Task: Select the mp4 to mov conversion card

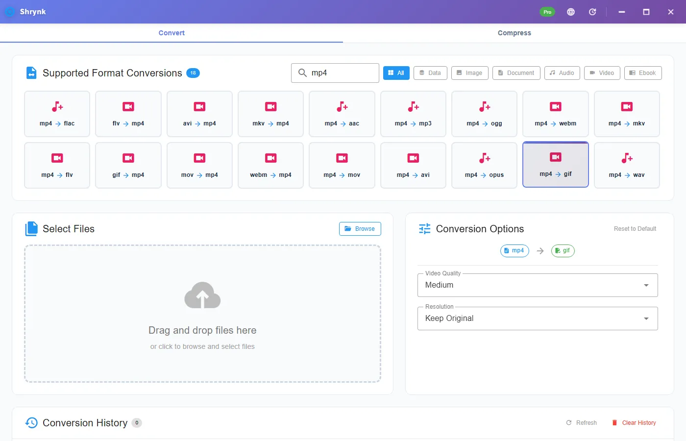Action: point(342,166)
